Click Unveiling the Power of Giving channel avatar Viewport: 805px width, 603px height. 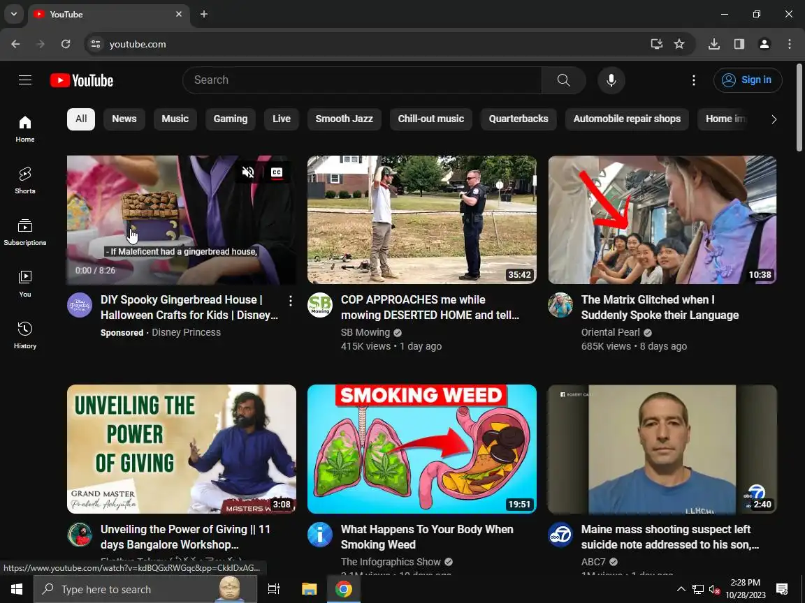[x=80, y=535]
